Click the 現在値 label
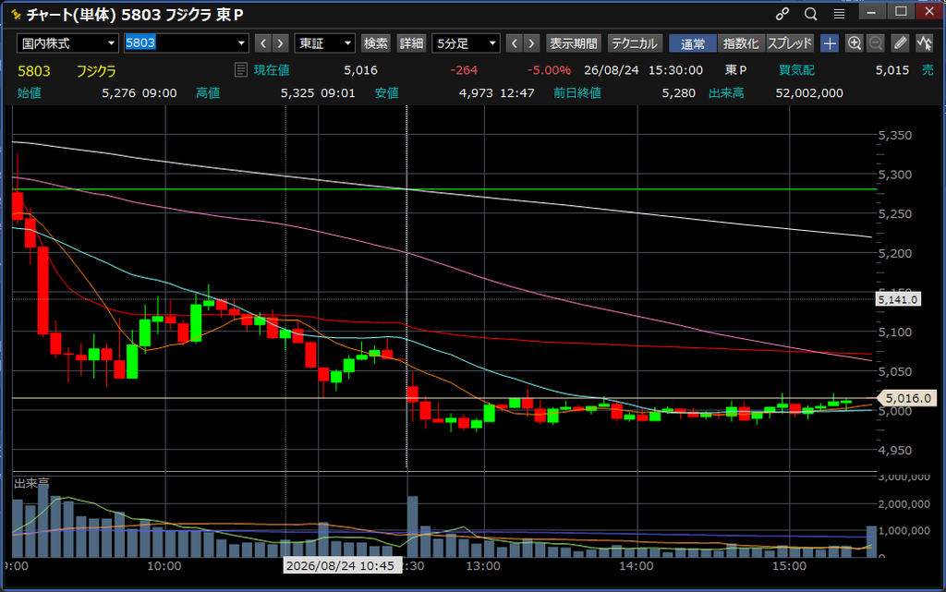Image resolution: width=946 pixels, height=592 pixels. (x=272, y=70)
